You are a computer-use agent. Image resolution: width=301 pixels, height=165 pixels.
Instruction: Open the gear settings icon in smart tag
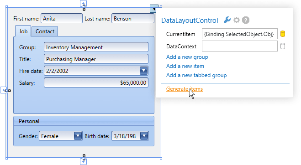tap(237, 20)
